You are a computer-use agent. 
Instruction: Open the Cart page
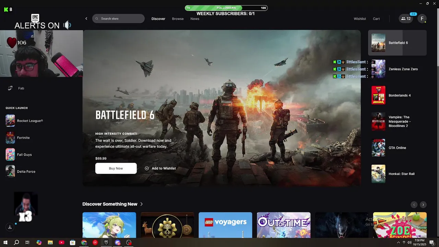coord(376,19)
